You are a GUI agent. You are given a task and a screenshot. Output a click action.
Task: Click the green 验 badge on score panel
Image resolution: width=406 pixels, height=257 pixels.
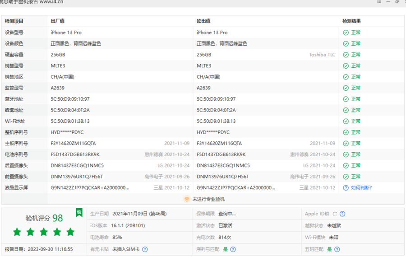click(79, 213)
